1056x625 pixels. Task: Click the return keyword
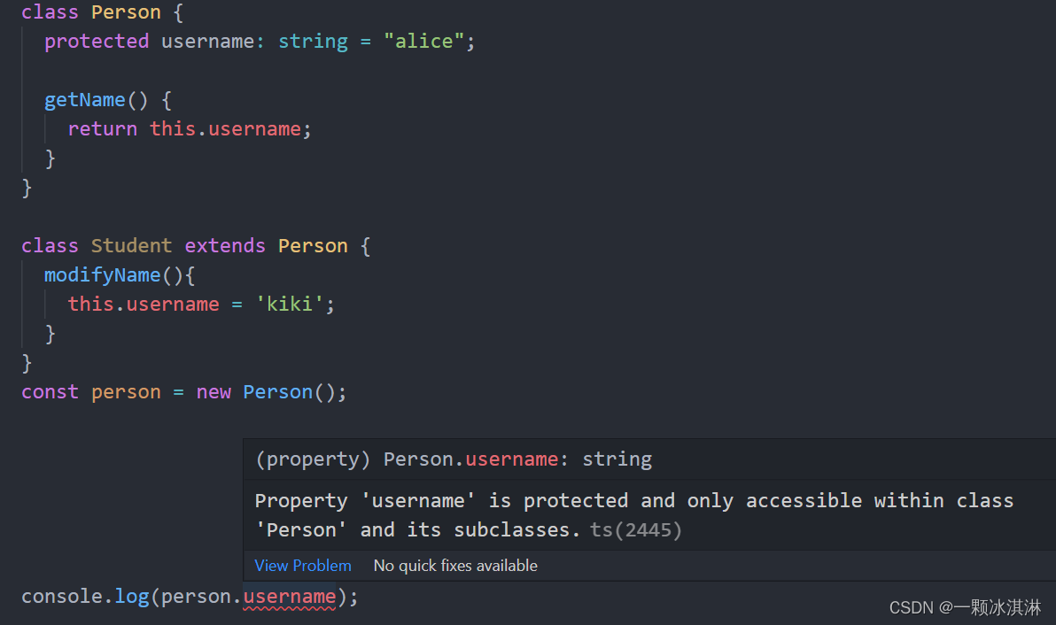(102, 129)
